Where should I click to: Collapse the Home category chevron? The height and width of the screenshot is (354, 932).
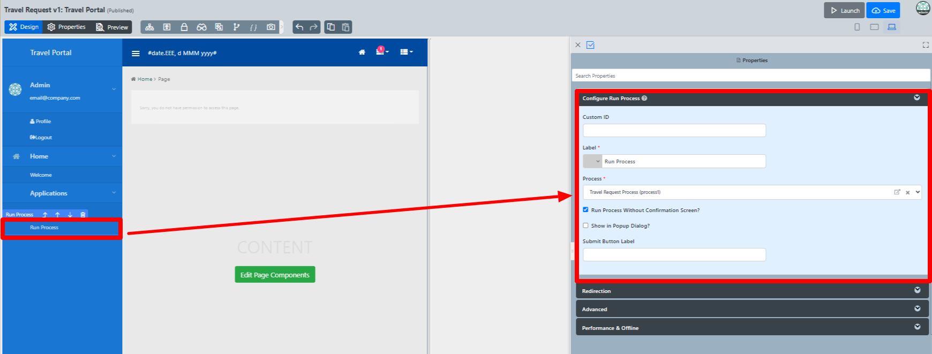coord(114,156)
